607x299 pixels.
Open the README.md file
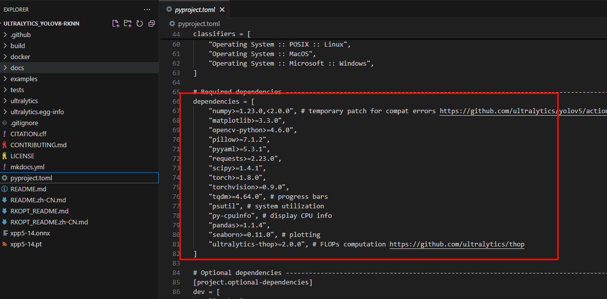click(x=79, y=189)
